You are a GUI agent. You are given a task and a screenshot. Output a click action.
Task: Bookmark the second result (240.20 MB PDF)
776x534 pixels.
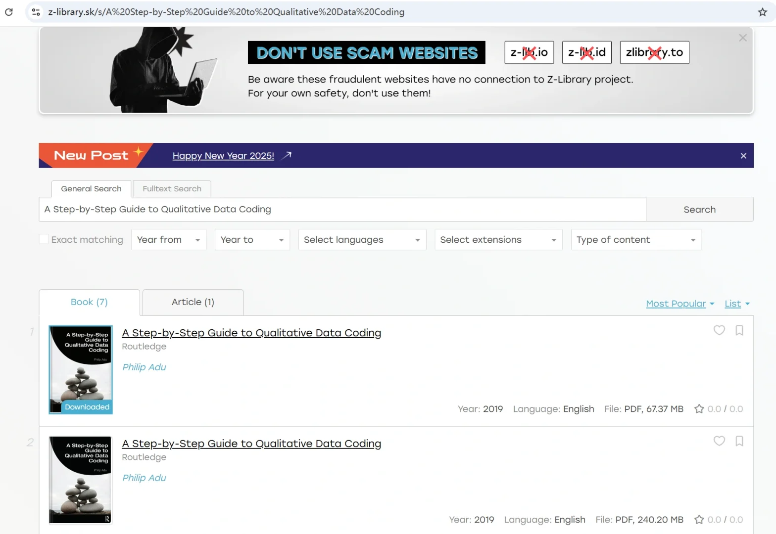739,441
